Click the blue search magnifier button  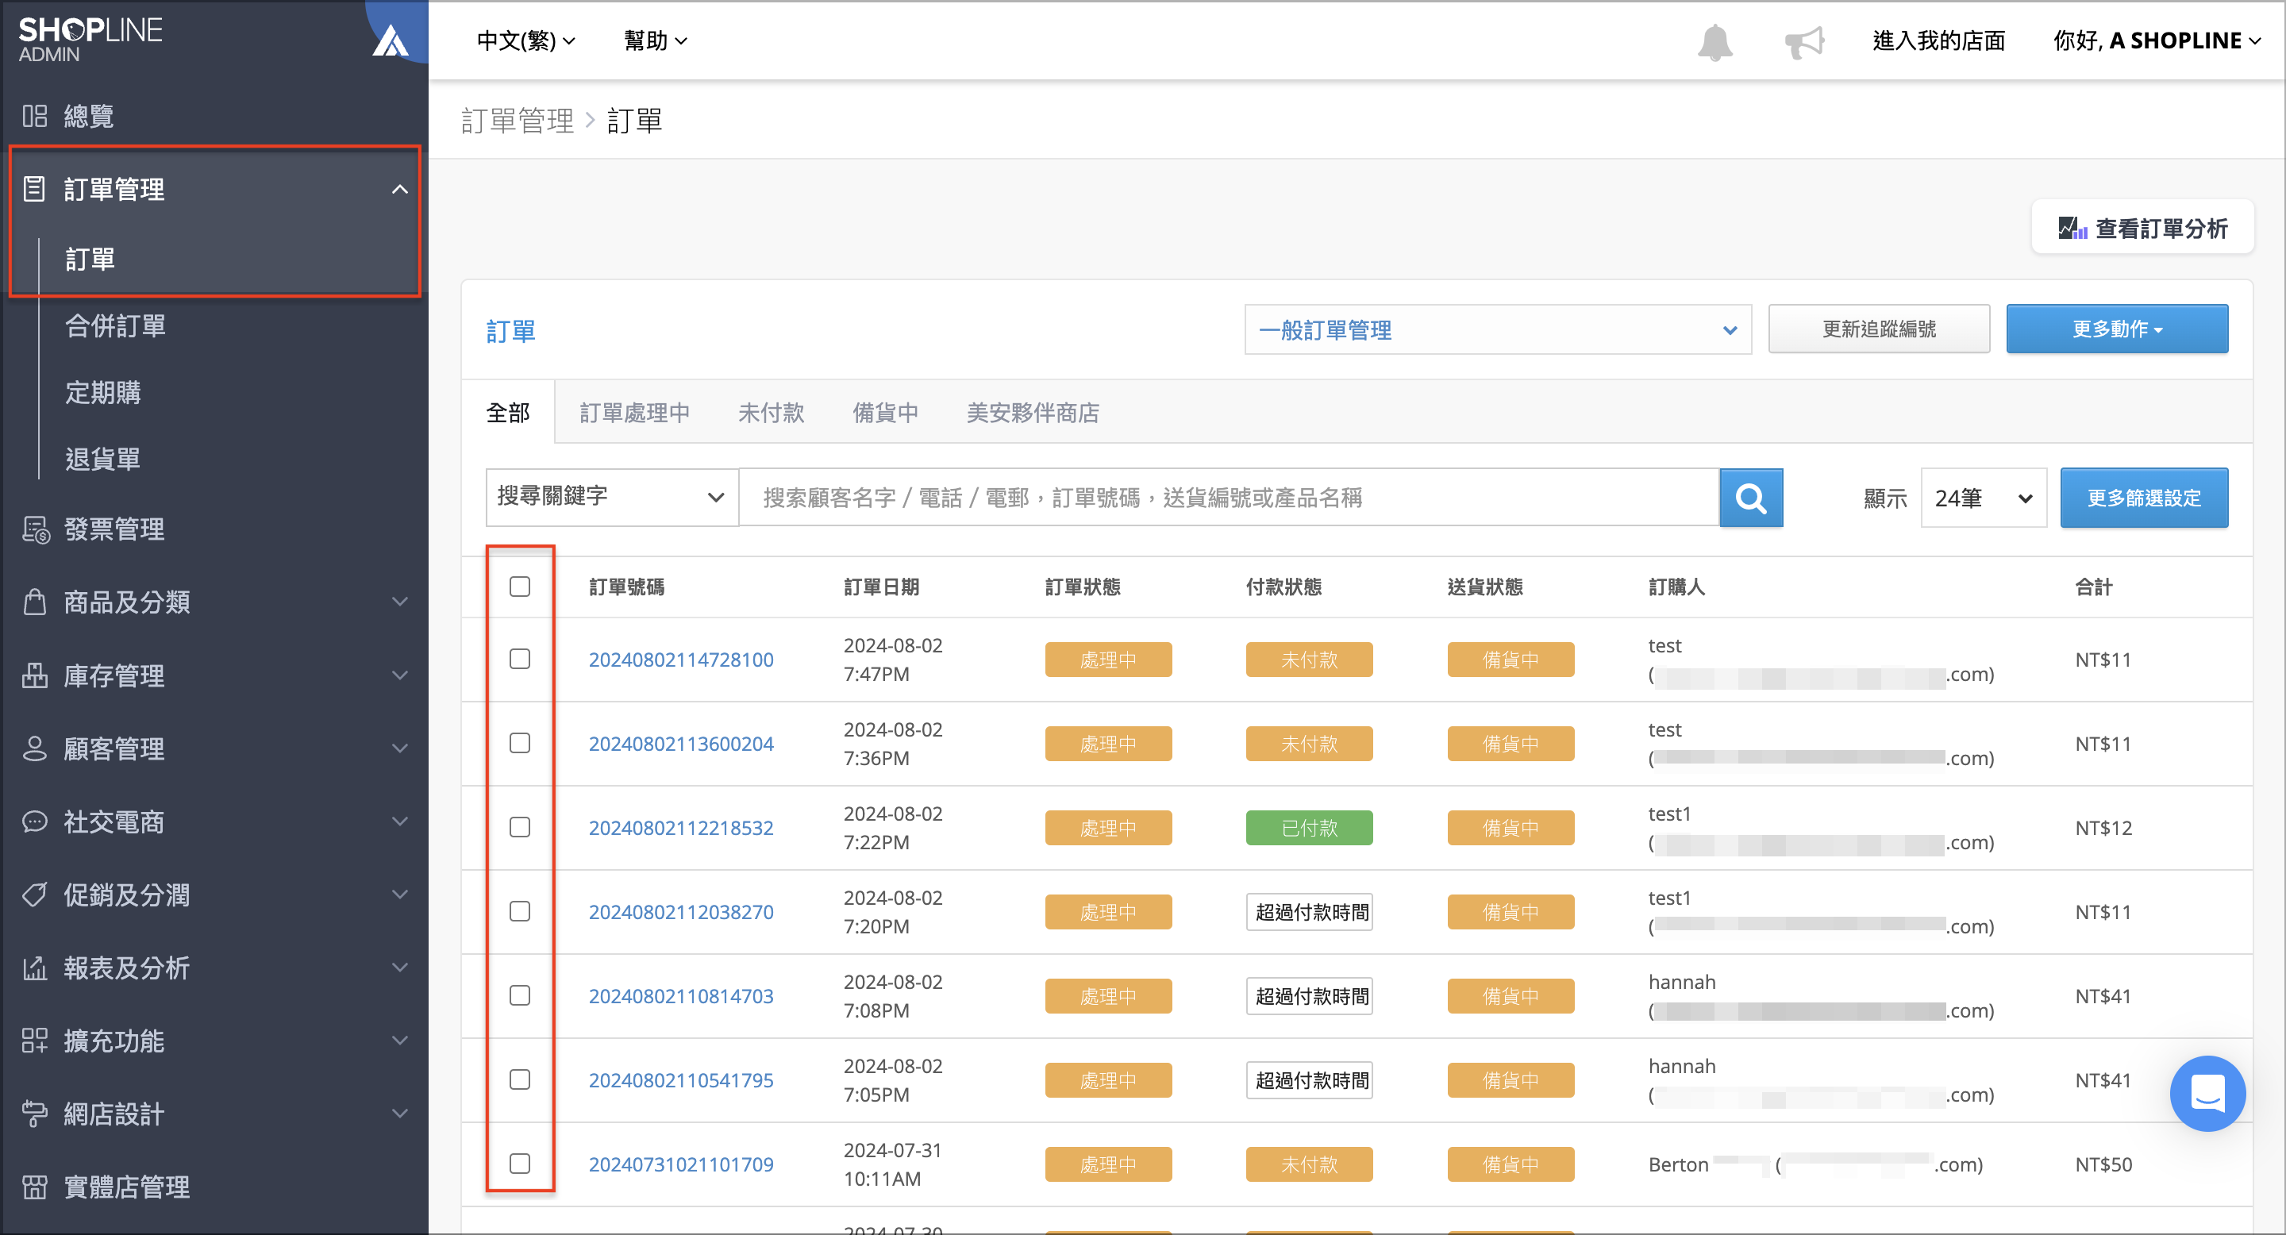point(1750,498)
